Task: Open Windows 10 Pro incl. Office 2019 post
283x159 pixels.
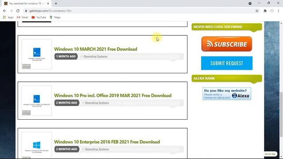Action: (x=113, y=95)
